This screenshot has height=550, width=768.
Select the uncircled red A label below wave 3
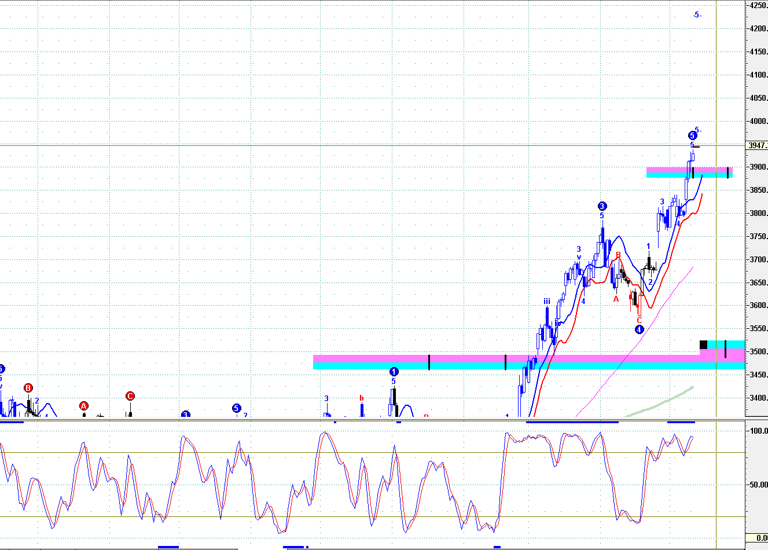616,299
